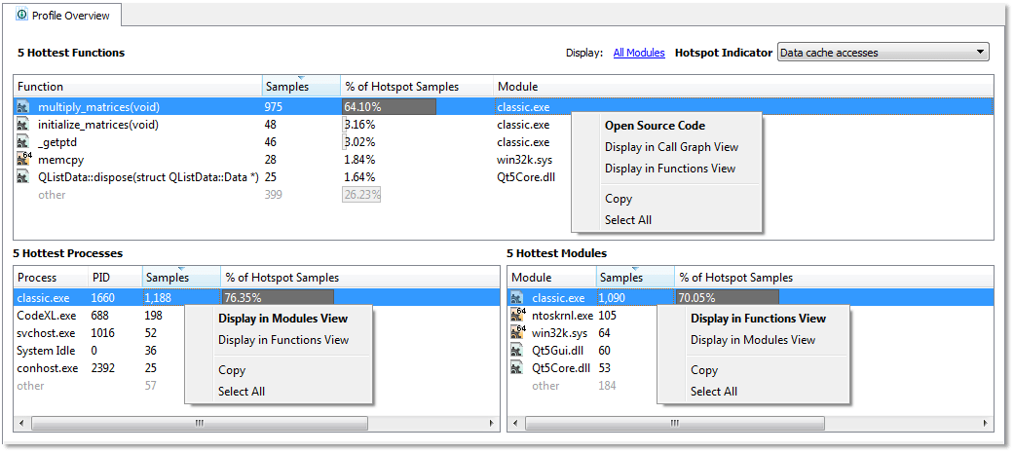The image size is (1014, 453).
Task: Select the initialize_matrices(void) function row
Action: pos(504,125)
